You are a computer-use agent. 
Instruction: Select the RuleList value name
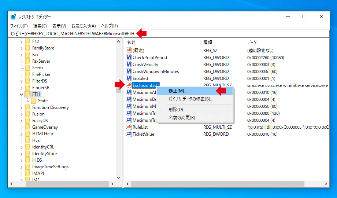140,127
